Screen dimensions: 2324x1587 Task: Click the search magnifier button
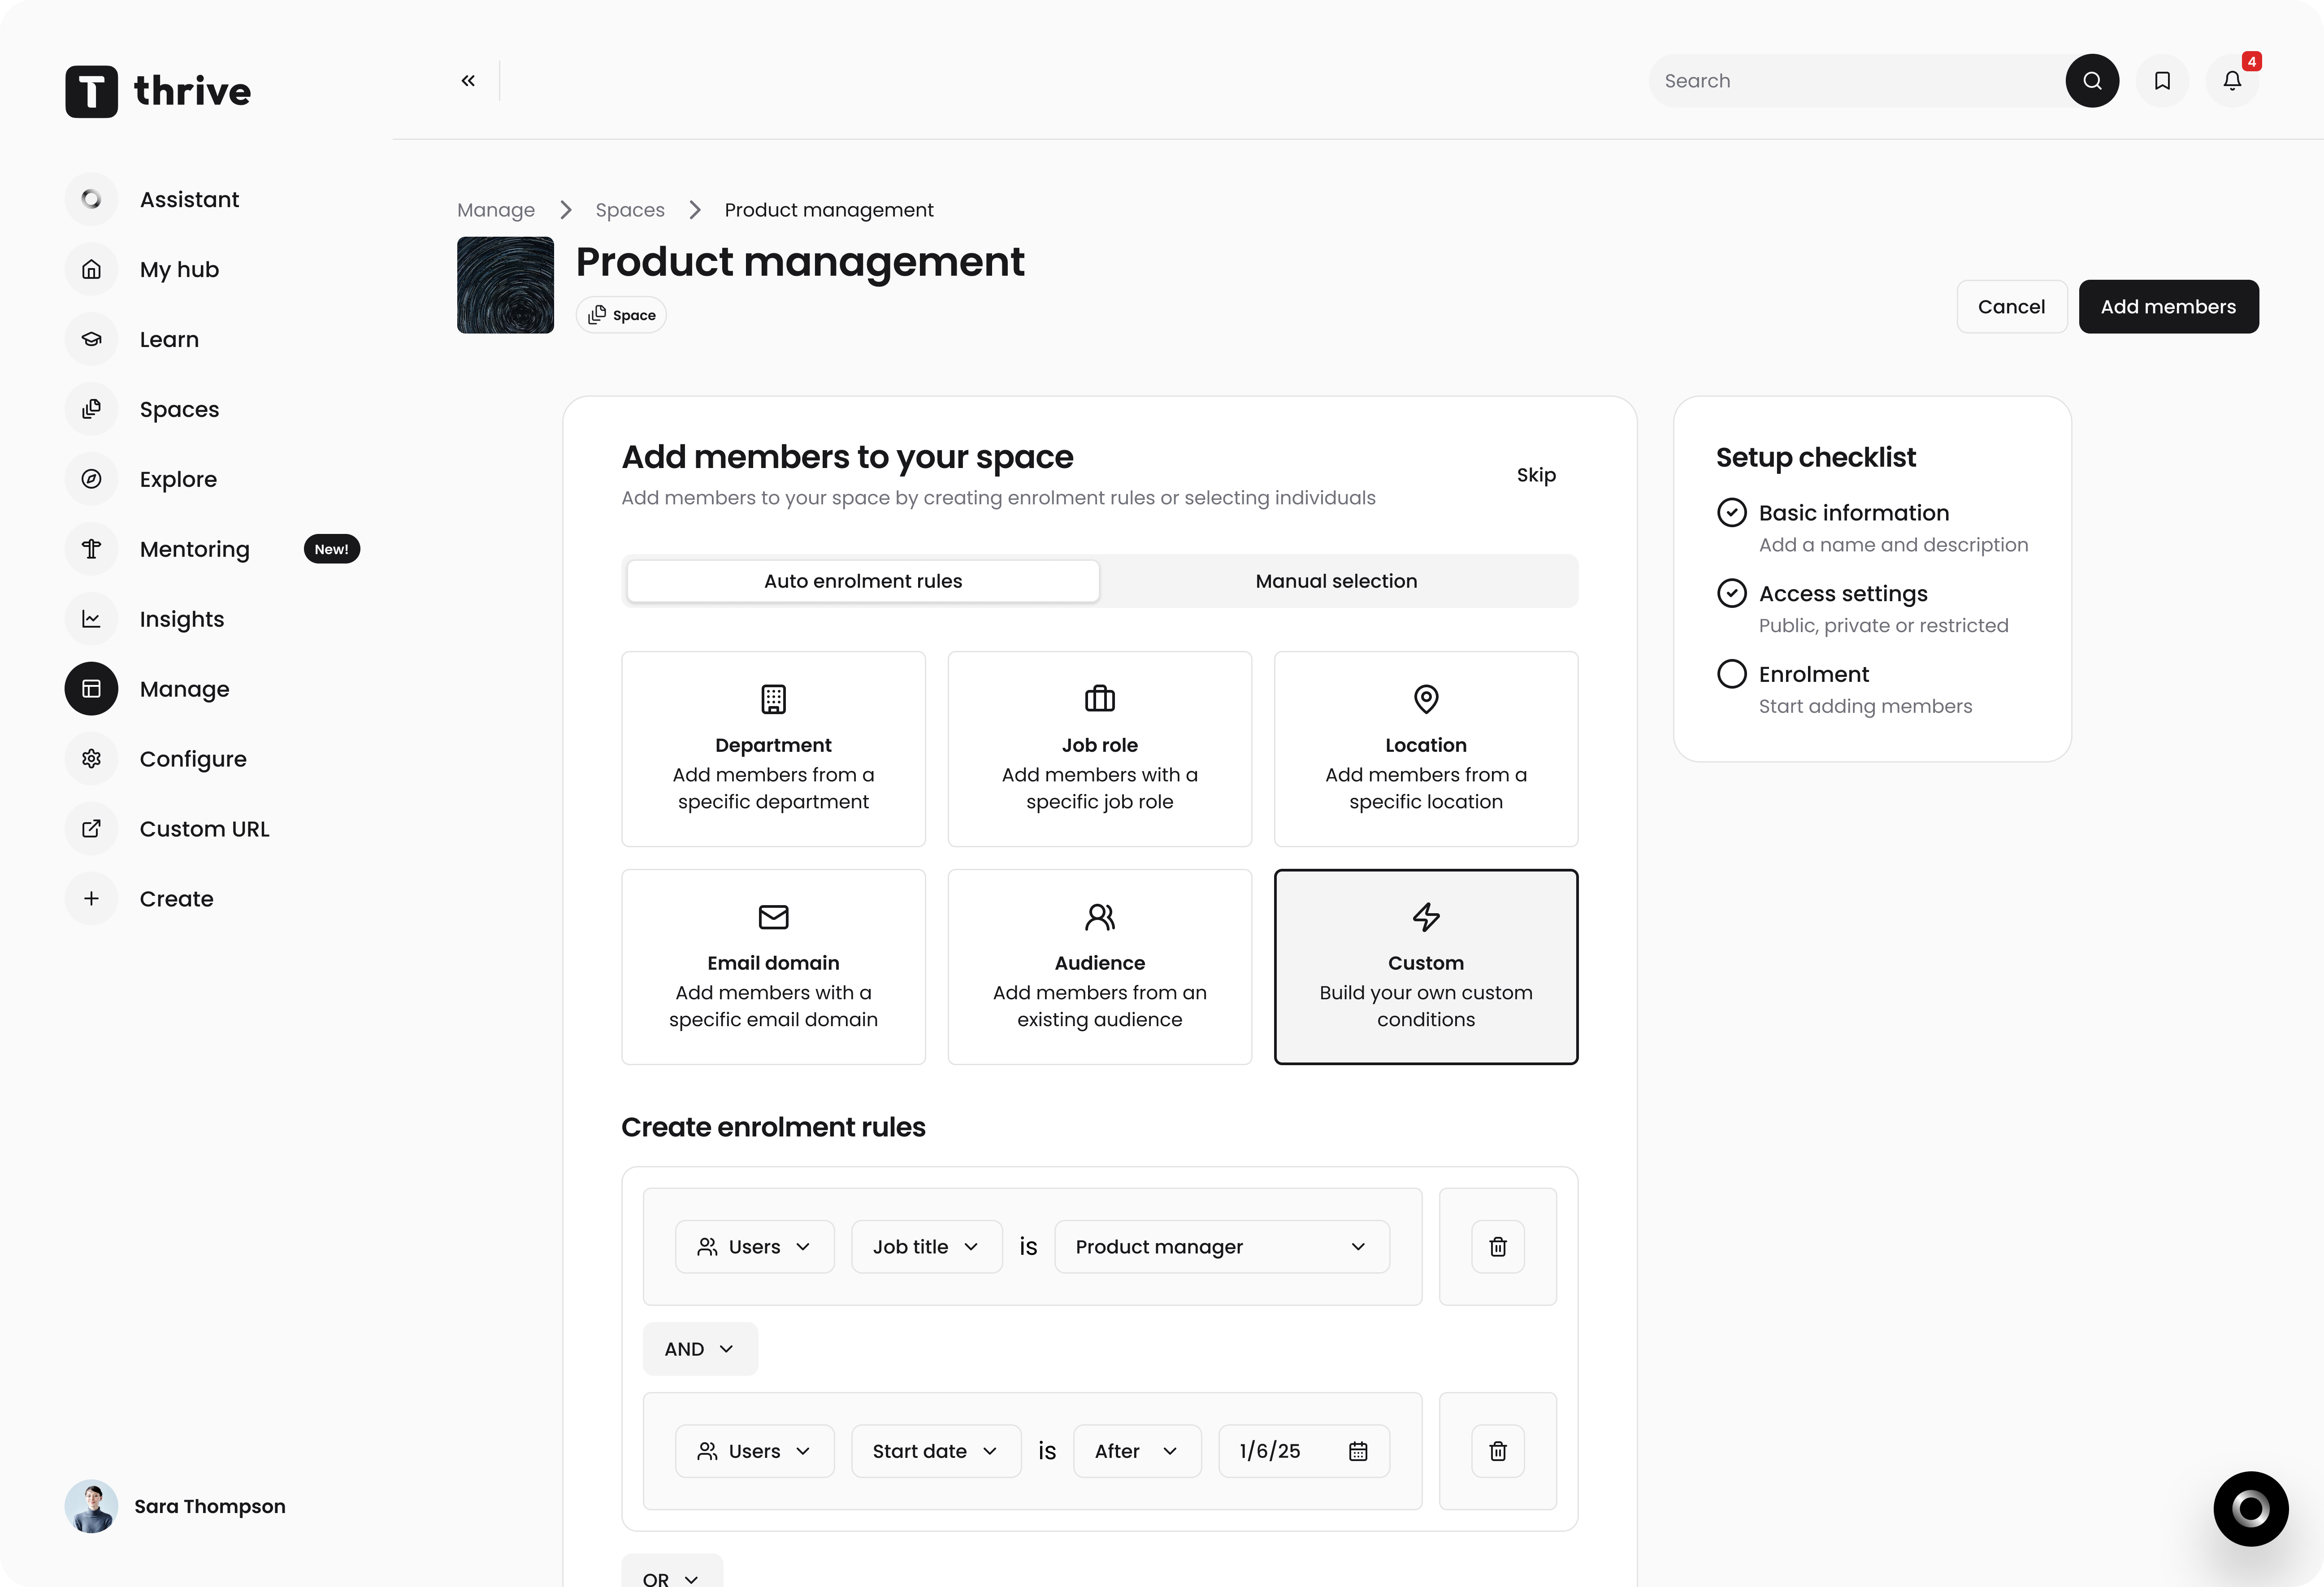click(2091, 81)
